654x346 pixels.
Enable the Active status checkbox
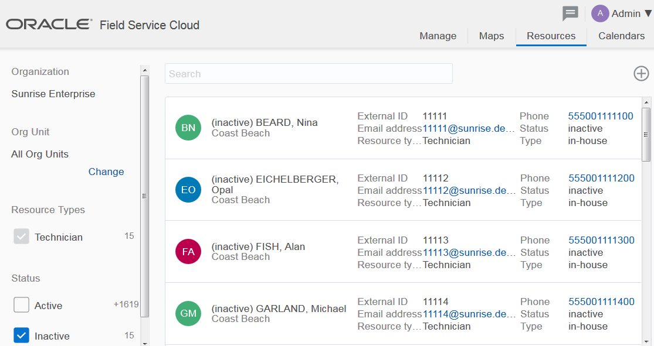(x=22, y=305)
